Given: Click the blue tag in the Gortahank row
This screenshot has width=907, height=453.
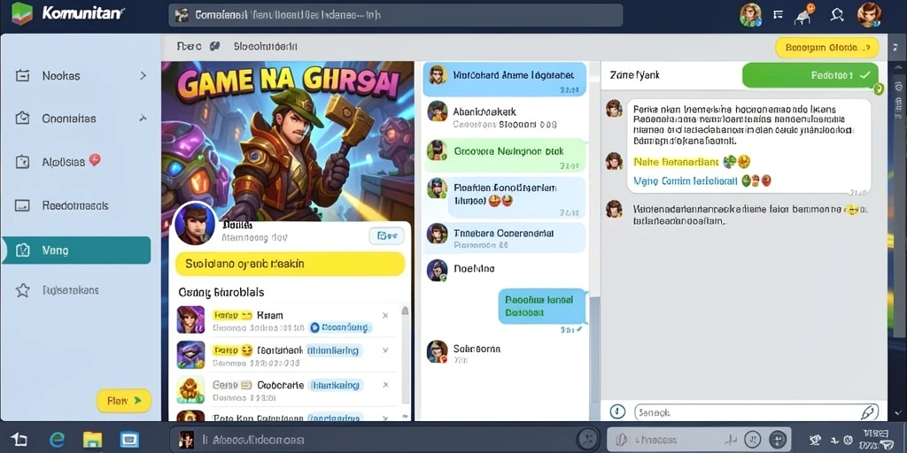Looking at the screenshot, I should point(333,350).
